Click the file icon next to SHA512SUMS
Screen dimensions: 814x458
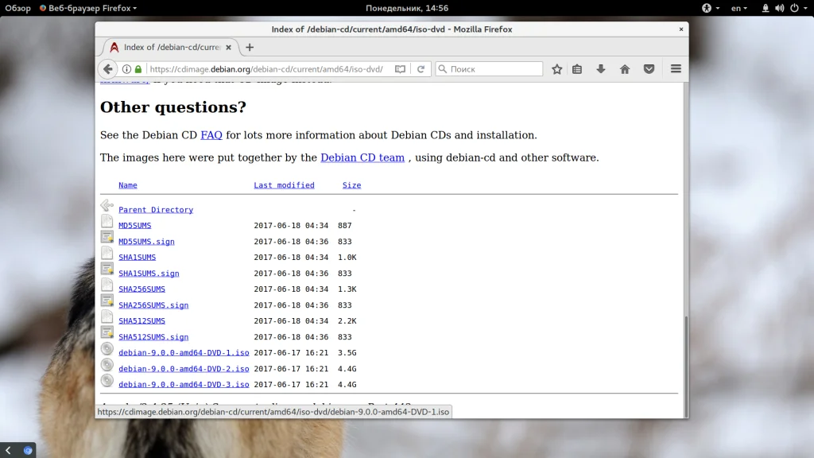(x=107, y=316)
